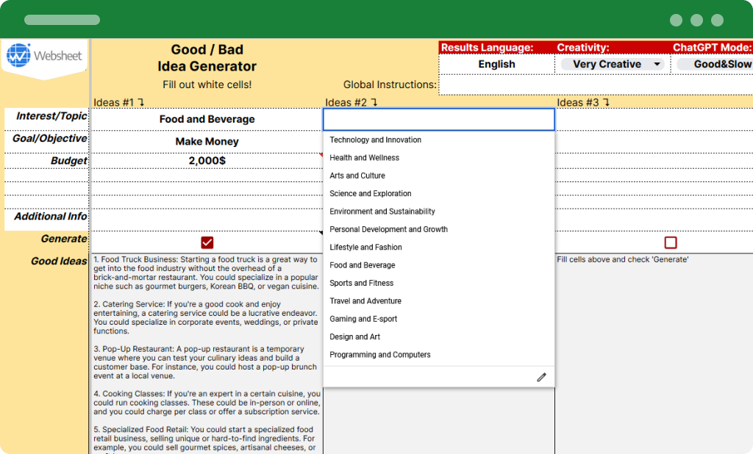Click the English Results Language cell
753x454 pixels.
point(496,65)
